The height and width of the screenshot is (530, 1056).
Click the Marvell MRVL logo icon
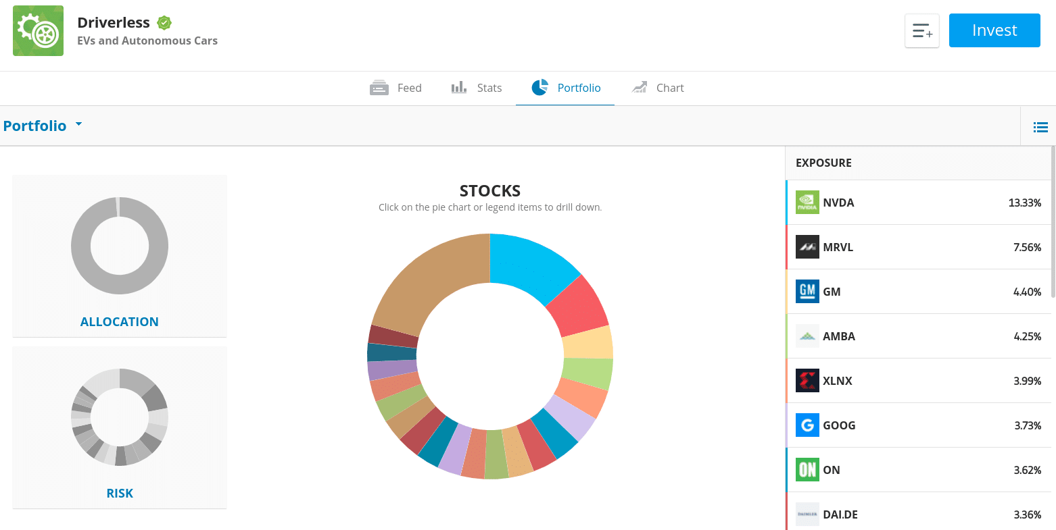807,247
